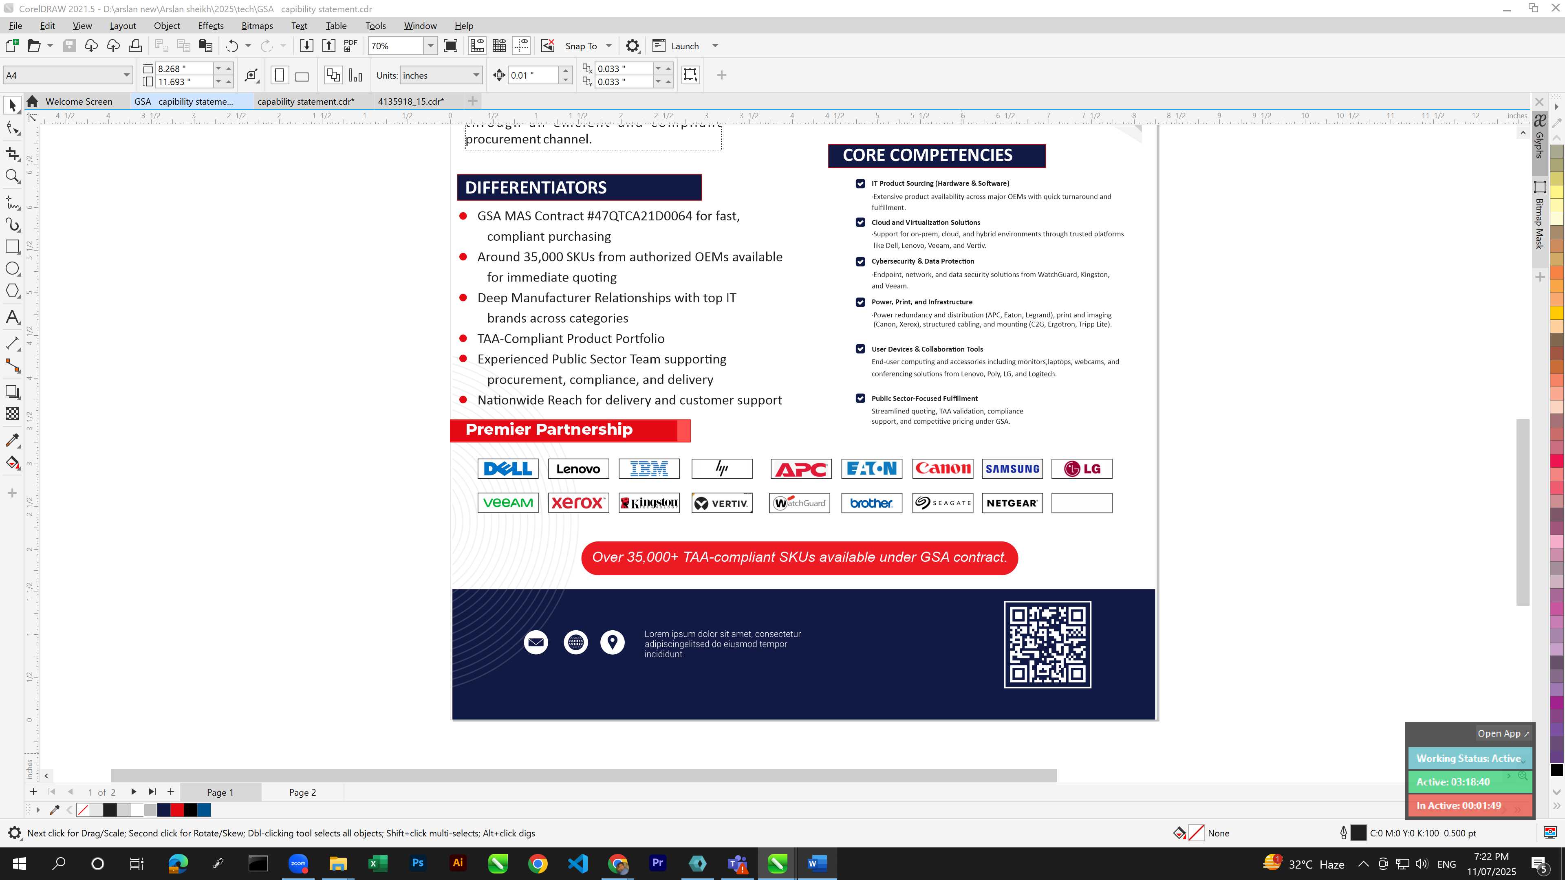Activate the Zoom tool in the toolbox
The height and width of the screenshot is (880, 1565).
pos(12,177)
